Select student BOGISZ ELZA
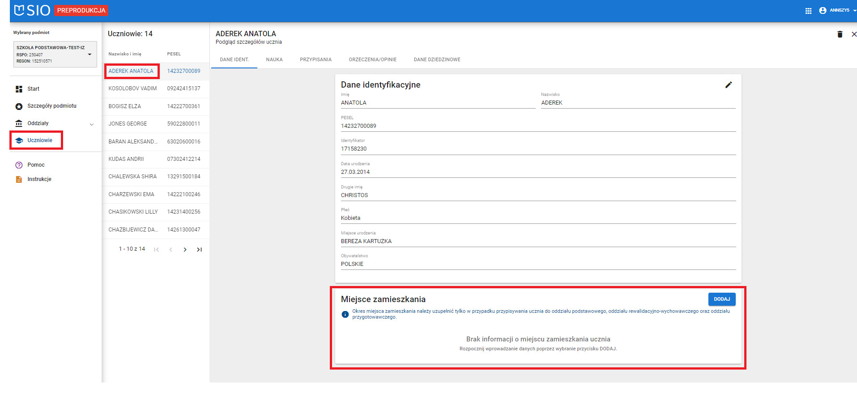Image resolution: width=857 pixels, height=408 pixels. pyautogui.click(x=125, y=106)
